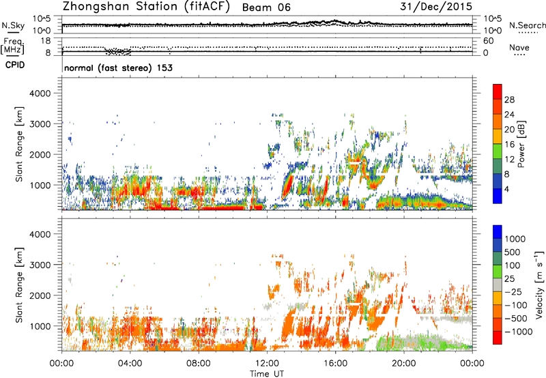Click the date 31/Dec/2015
Screen dimensions: 546x378
click(436, 6)
